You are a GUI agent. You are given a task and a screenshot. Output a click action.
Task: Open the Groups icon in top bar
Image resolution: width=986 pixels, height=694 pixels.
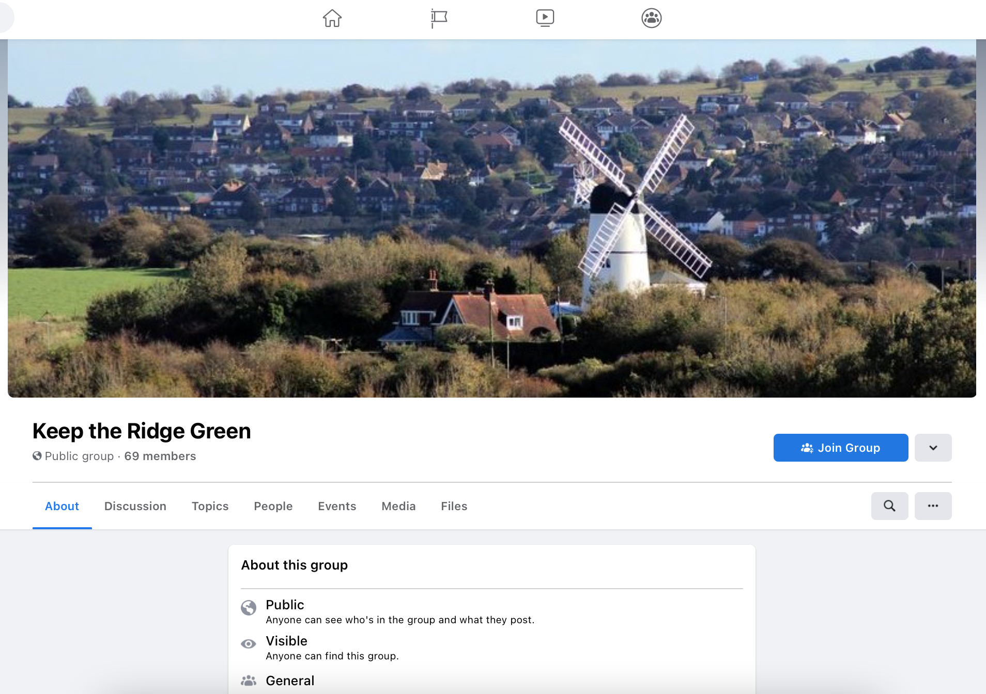coord(651,19)
